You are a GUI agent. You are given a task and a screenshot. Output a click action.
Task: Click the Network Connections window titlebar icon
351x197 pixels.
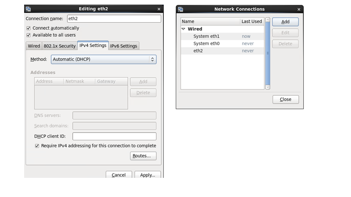[x=180, y=9]
